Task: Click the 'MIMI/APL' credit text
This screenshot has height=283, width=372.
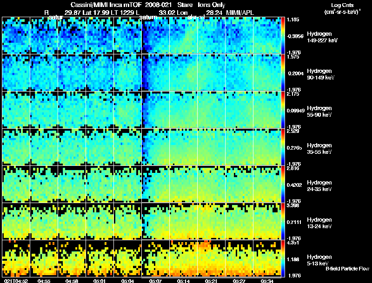Action: coord(240,13)
